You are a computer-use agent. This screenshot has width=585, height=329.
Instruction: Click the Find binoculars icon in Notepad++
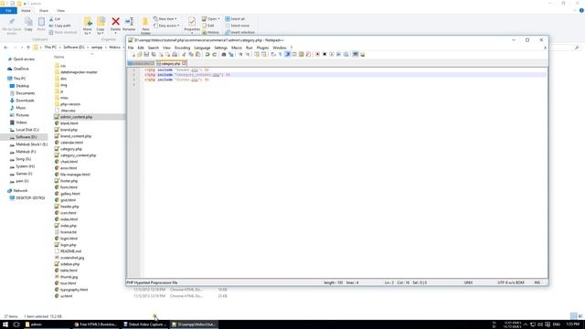click(223, 55)
